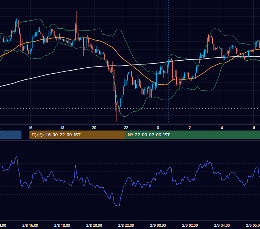Click the 2 hour label on price chart

[x=190, y=127]
